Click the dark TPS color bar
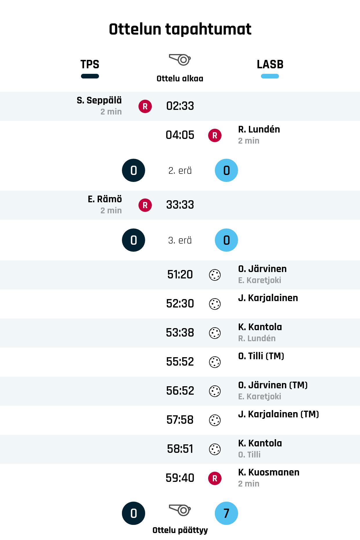Viewport: 360px width, 540px height. pos(90,76)
